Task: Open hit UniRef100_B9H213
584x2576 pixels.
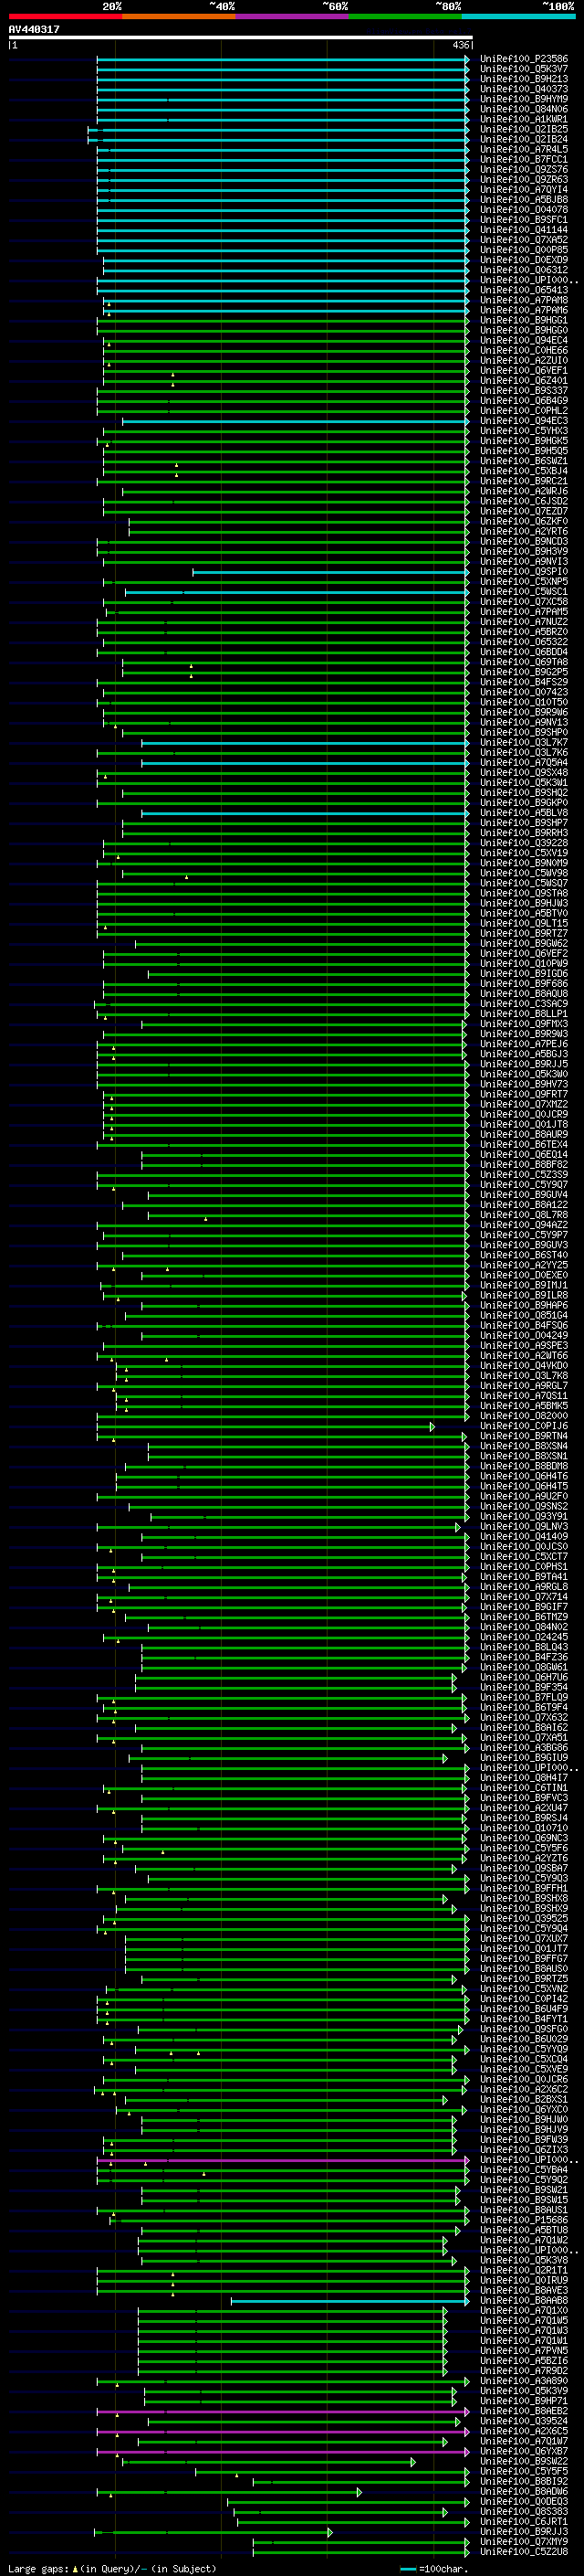Action: [x=524, y=79]
